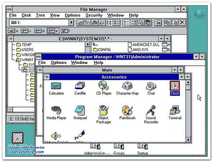
Task: Click Stop Sharing toolbar icon
Action: point(102,23)
